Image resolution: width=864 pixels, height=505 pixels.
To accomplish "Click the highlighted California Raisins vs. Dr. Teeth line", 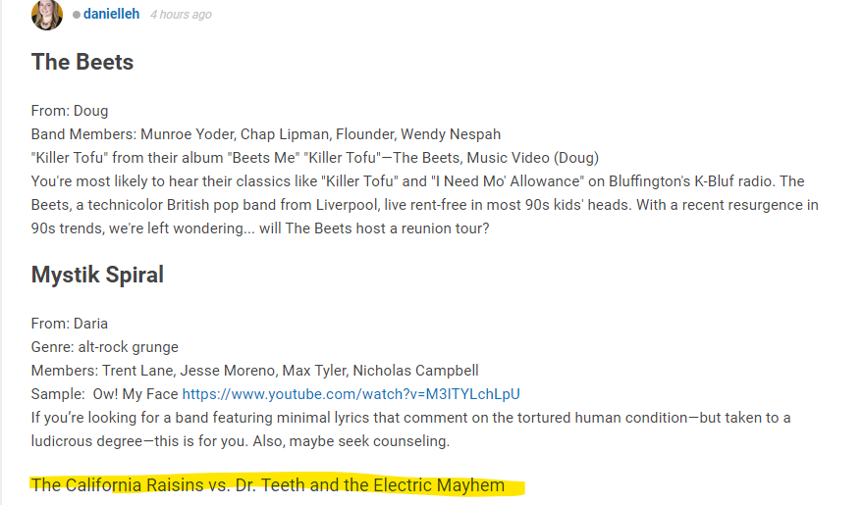I will [268, 485].
